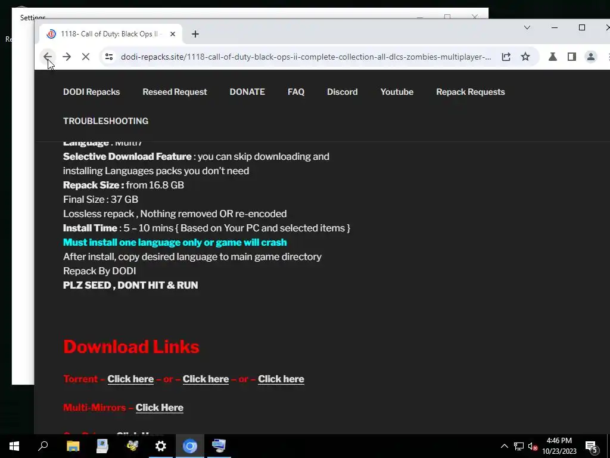610x458 pixels.
Task: Open tab search chevron in title bar
Action: [x=527, y=27]
